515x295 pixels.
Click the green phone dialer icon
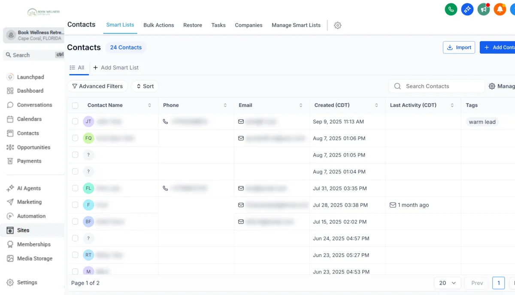(451, 9)
